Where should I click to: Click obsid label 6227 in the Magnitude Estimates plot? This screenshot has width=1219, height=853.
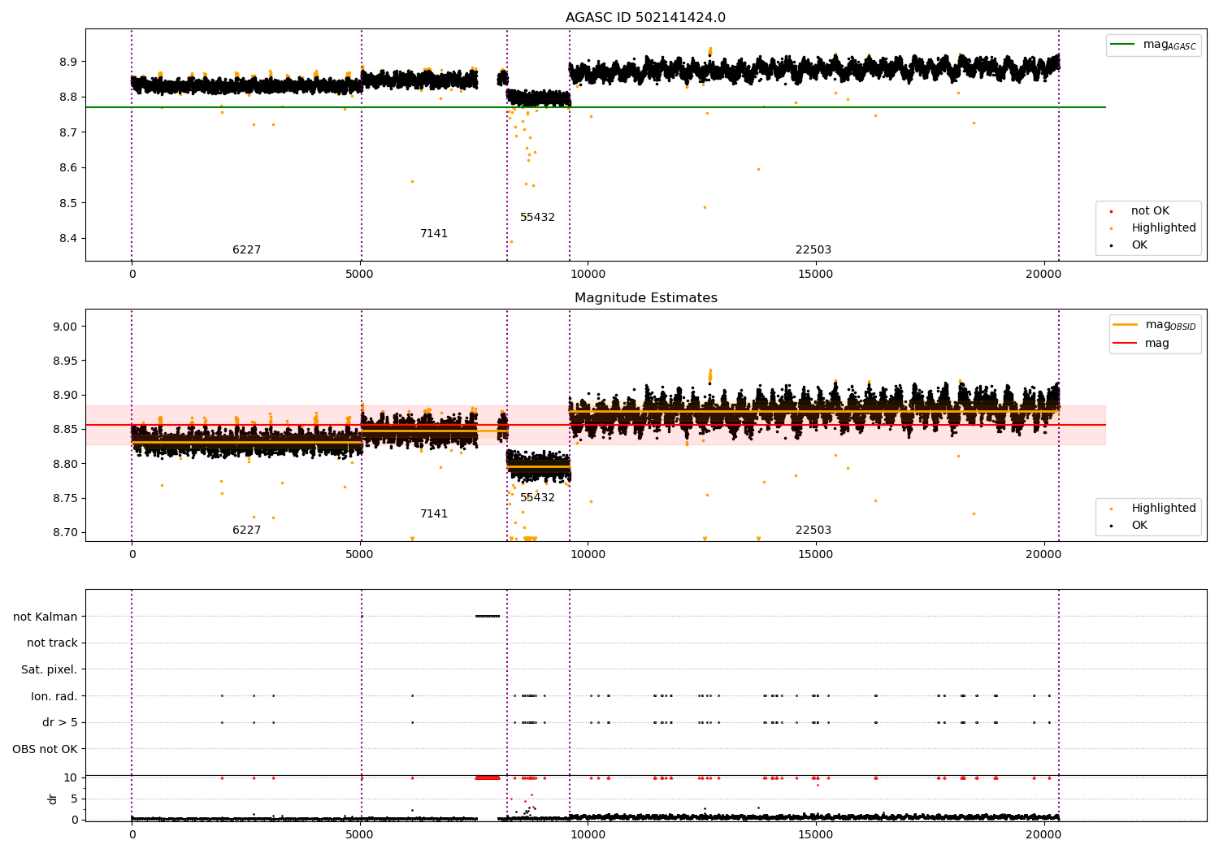pyautogui.click(x=247, y=530)
